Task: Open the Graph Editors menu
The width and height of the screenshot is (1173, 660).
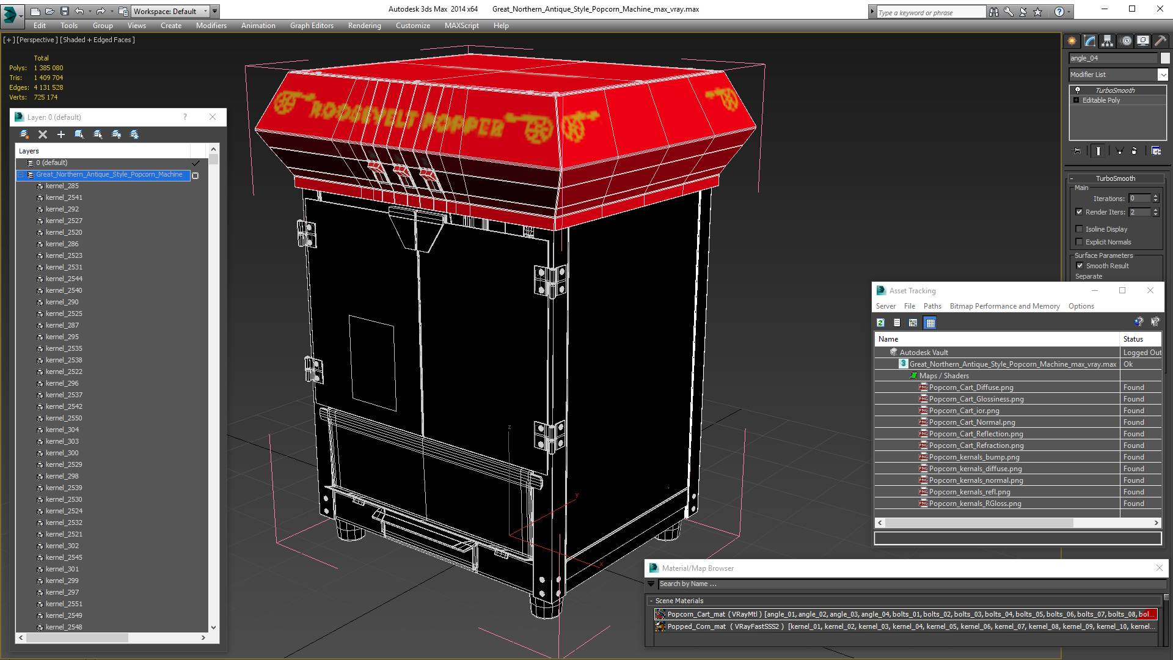Action: click(312, 26)
